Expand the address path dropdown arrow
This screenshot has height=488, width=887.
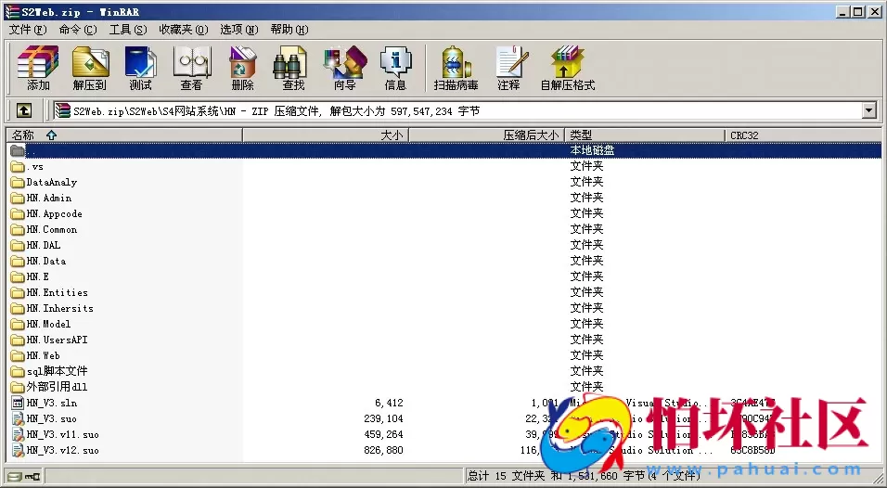(x=869, y=110)
